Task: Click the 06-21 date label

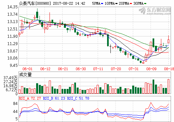Action: pos(63,69)
